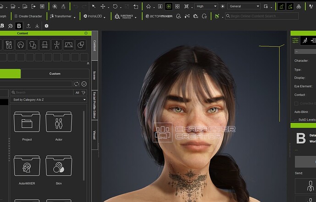
Task: Click the FBX export icon
Action: pos(13,6)
